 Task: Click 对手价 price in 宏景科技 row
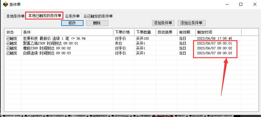pos(120,39)
